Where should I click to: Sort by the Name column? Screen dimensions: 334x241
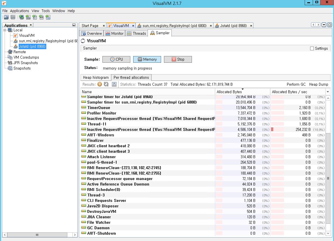tap(148, 92)
